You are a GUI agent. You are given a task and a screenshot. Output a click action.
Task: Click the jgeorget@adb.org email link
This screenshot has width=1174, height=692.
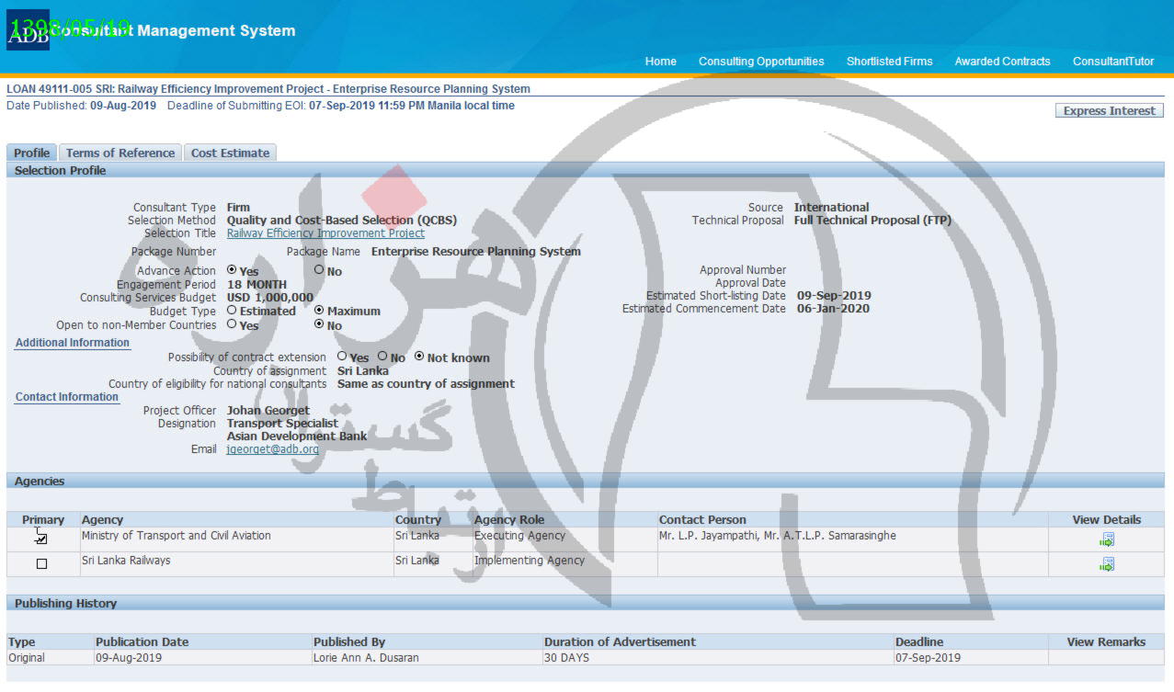pyautogui.click(x=272, y=449)
